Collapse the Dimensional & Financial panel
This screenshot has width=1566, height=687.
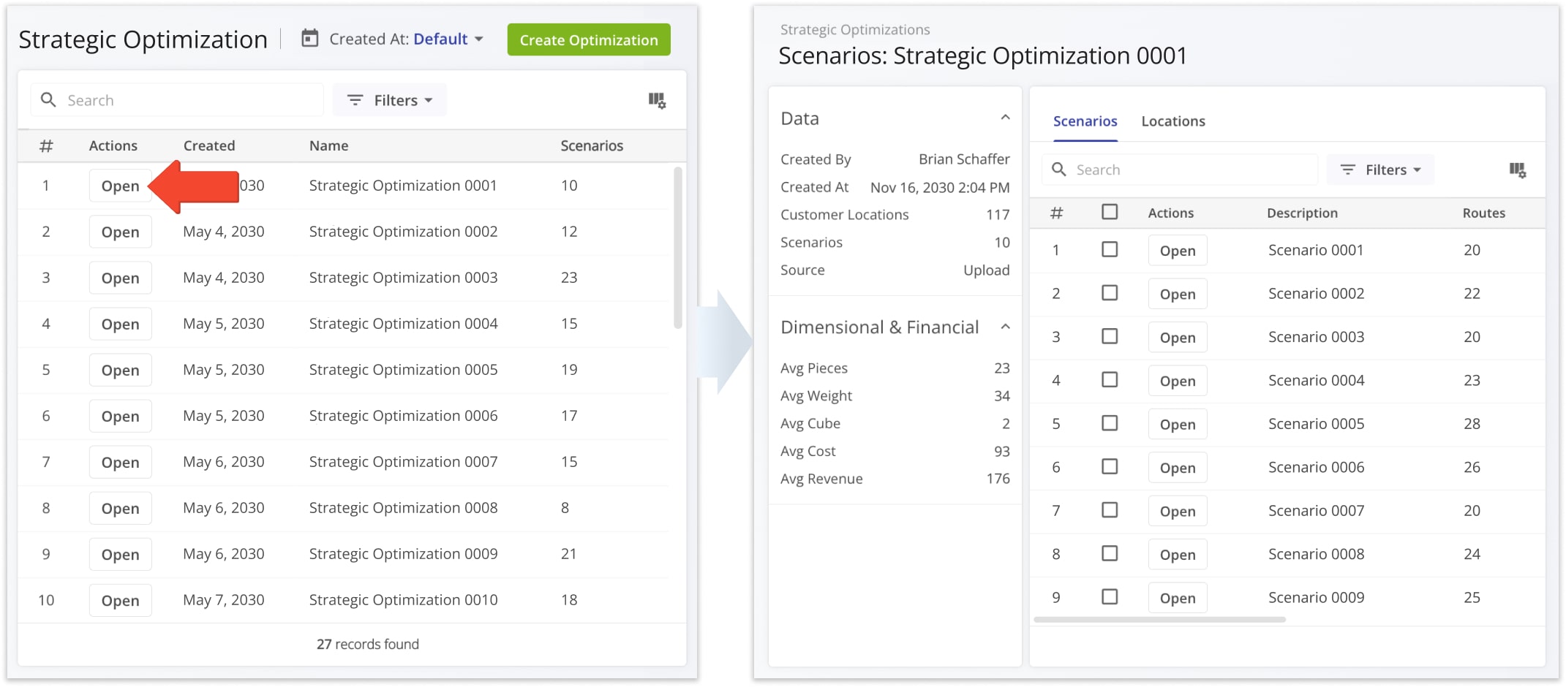(1007, 326)
